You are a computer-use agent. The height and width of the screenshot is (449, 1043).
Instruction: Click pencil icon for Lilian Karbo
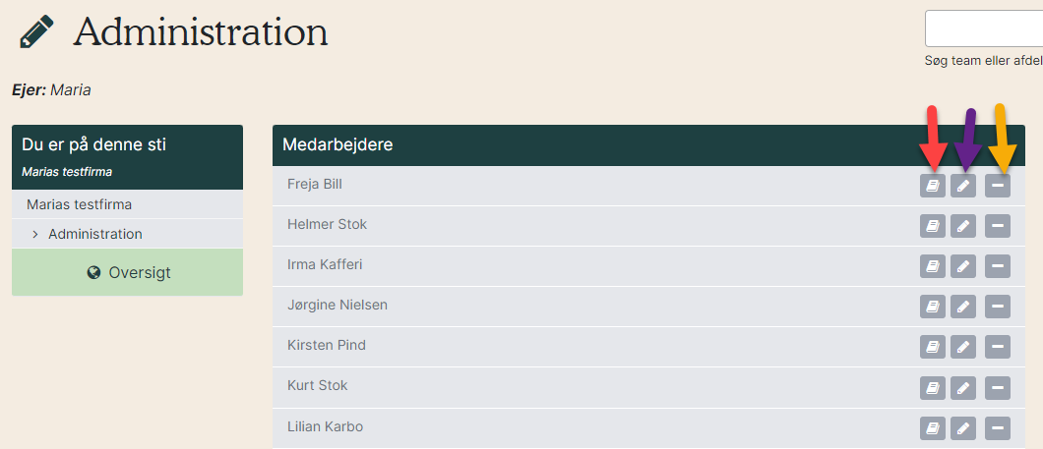click(x=963, y=428)
